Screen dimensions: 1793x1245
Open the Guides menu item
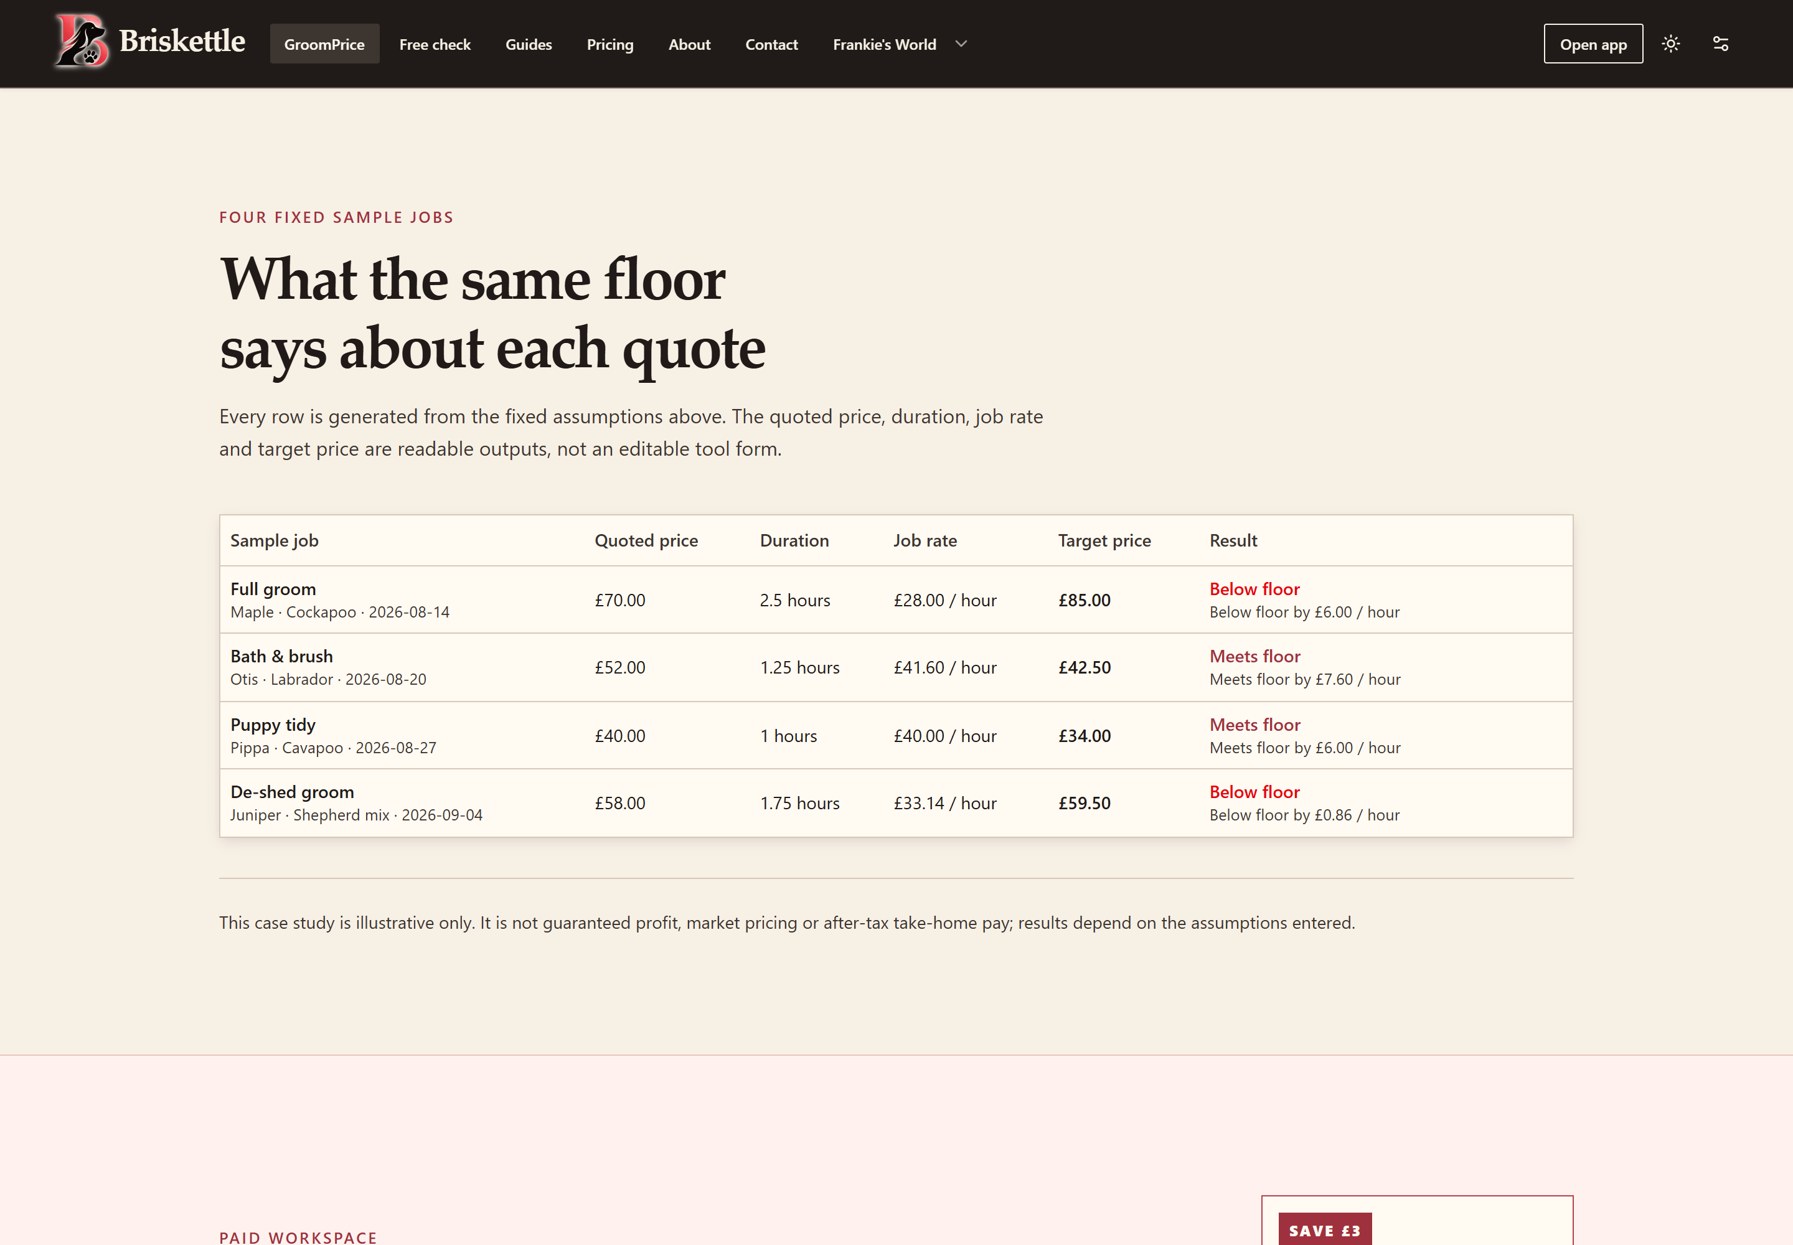(528, 44)
